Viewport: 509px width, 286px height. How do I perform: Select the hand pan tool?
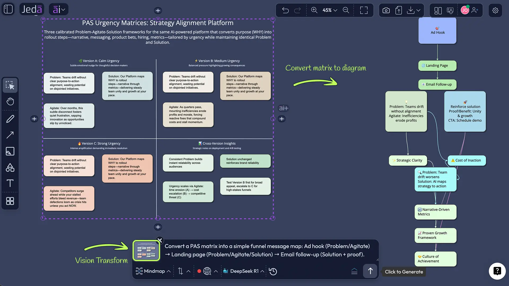10,101
